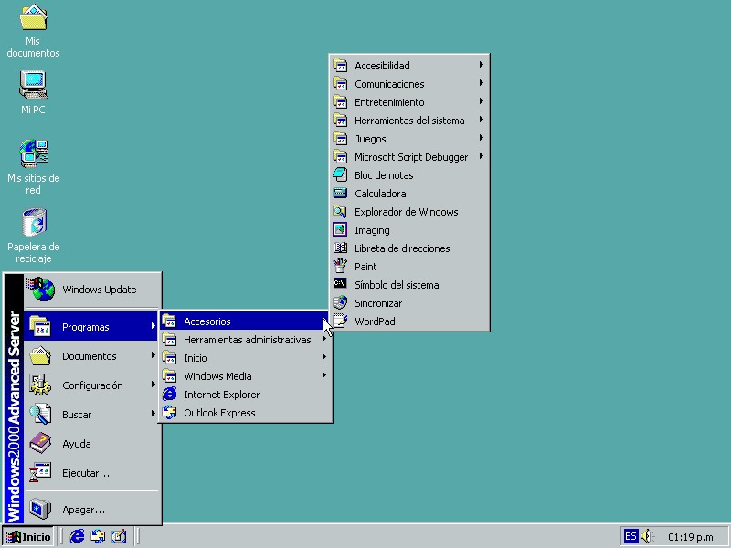This screenshot has width=731, height=548.
Task: Open Inicio folder in Programas menu
Action: point(245,357)
